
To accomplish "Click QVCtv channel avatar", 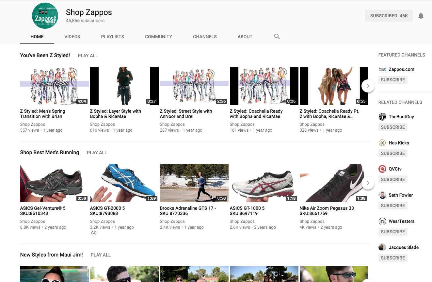I will pyautogui.click(x=382, y=169).
